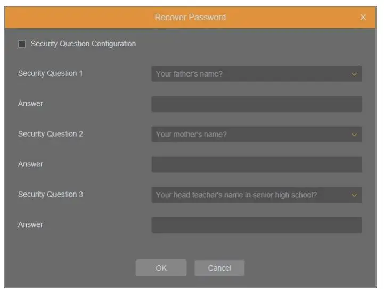Screen dimensions: 384x294
Task: Open the "Your father's name?" dropdown
Action: point(250,74)
